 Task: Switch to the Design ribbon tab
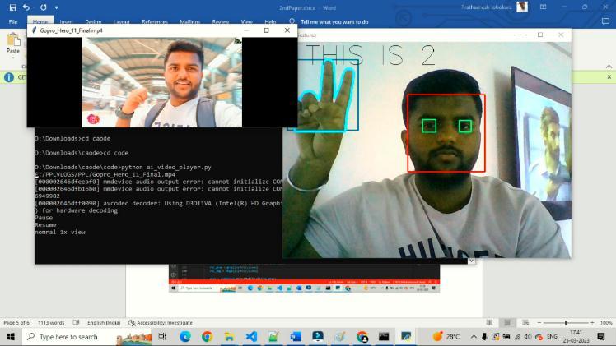point(93,22)
